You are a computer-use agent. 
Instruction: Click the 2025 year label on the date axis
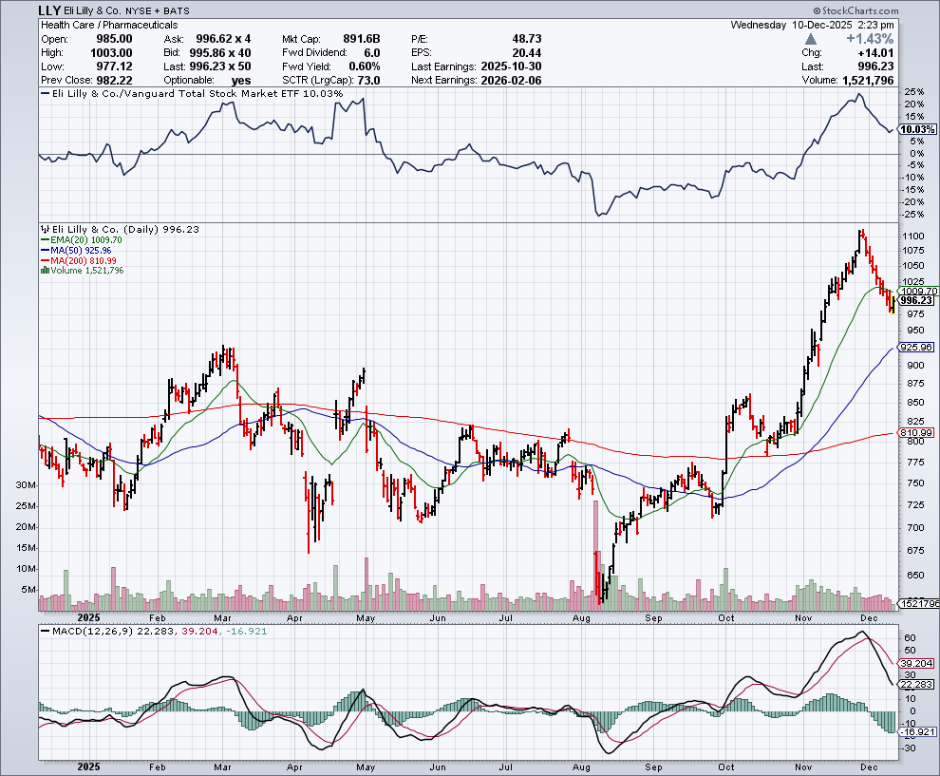(87, 766)
